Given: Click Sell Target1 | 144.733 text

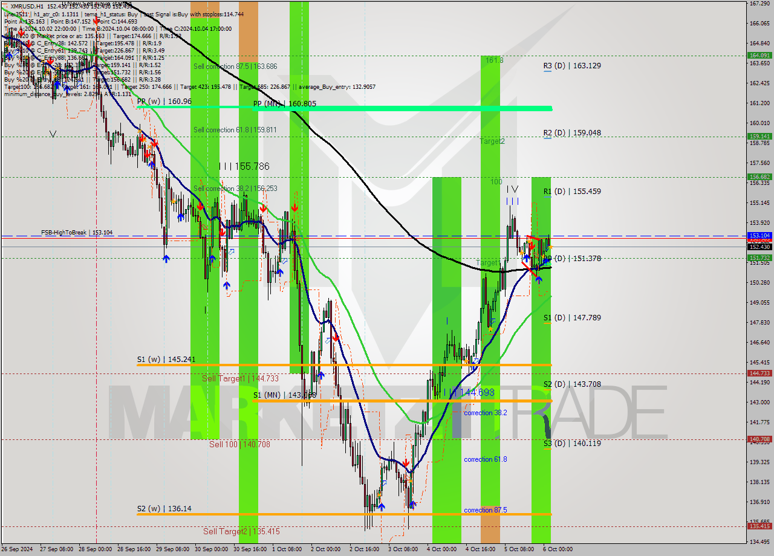Looking at the screenshot, I should click(240, 378).
